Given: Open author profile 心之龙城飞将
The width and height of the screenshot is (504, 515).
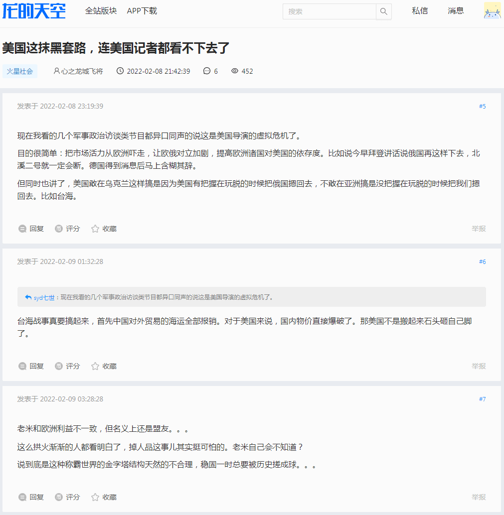Looking at the screenshot, I should tap(78, 71).
